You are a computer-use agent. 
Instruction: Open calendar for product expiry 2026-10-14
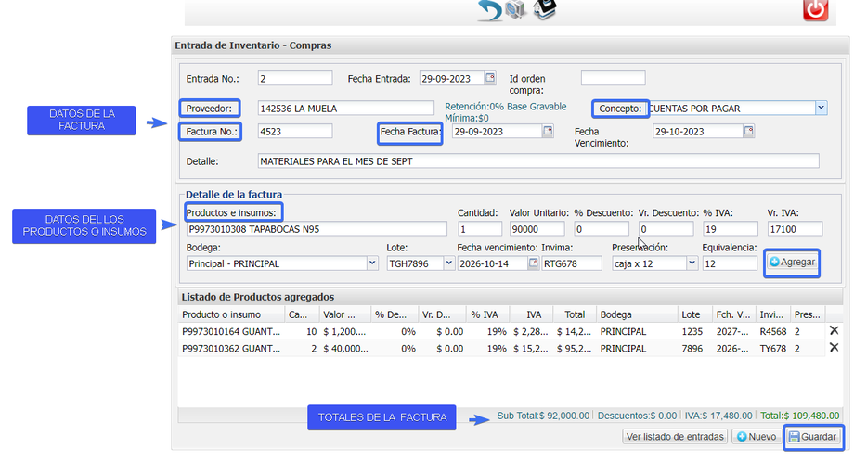pyautogui.click(x=533, y=263)
